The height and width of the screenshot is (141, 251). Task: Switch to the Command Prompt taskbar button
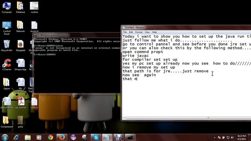pyautogui.click(x=130, y=137)
